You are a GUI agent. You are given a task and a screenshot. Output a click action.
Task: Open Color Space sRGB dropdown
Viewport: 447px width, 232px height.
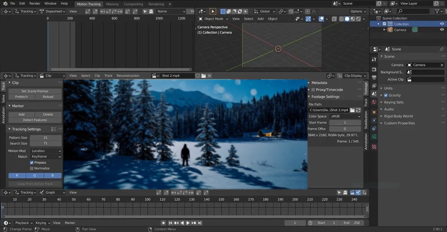click(x=345, y=116)
